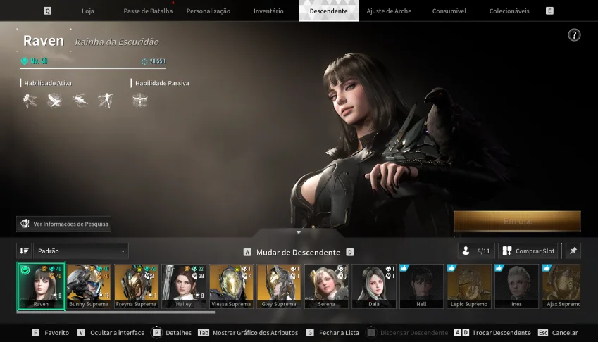The height and width of the screenshot is (342, 598).
Task: Select the Ines descendant card
Action: 517,286
